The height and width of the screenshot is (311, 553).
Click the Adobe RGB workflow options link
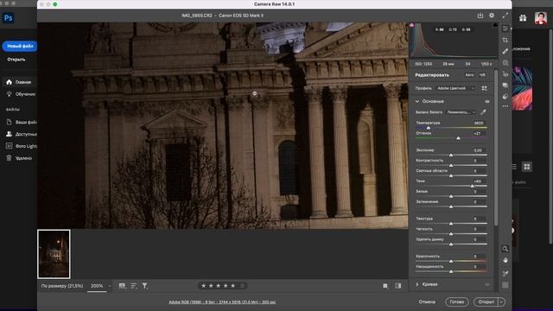(x=222, y=301)
